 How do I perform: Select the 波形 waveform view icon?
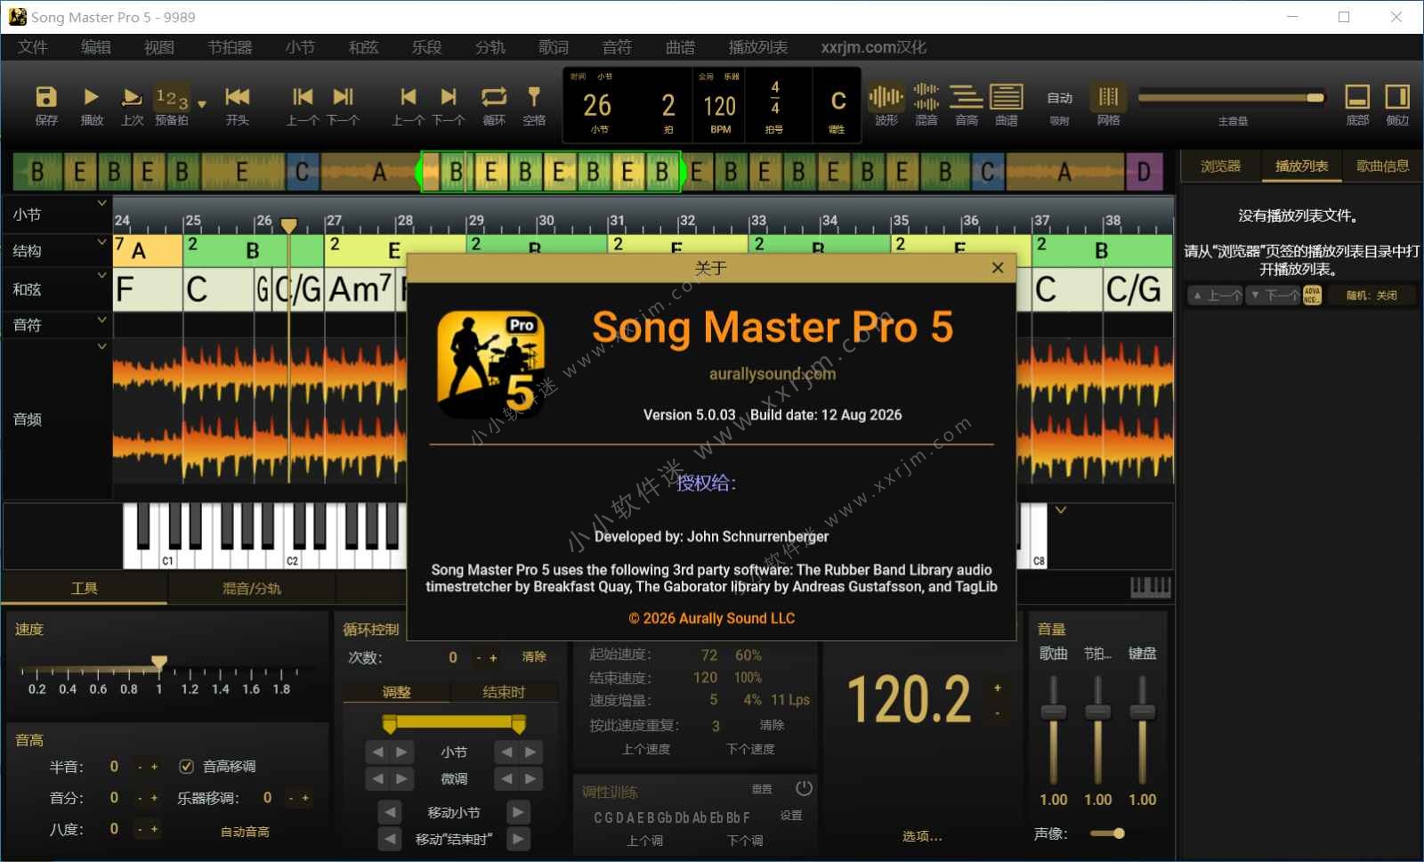(886, 97)
